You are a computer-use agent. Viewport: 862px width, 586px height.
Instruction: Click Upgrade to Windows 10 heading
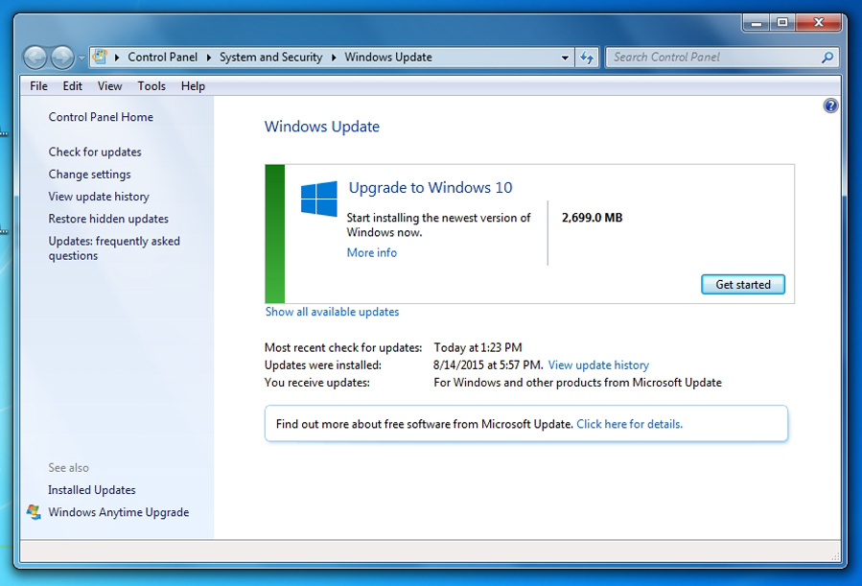coord(431,187)
